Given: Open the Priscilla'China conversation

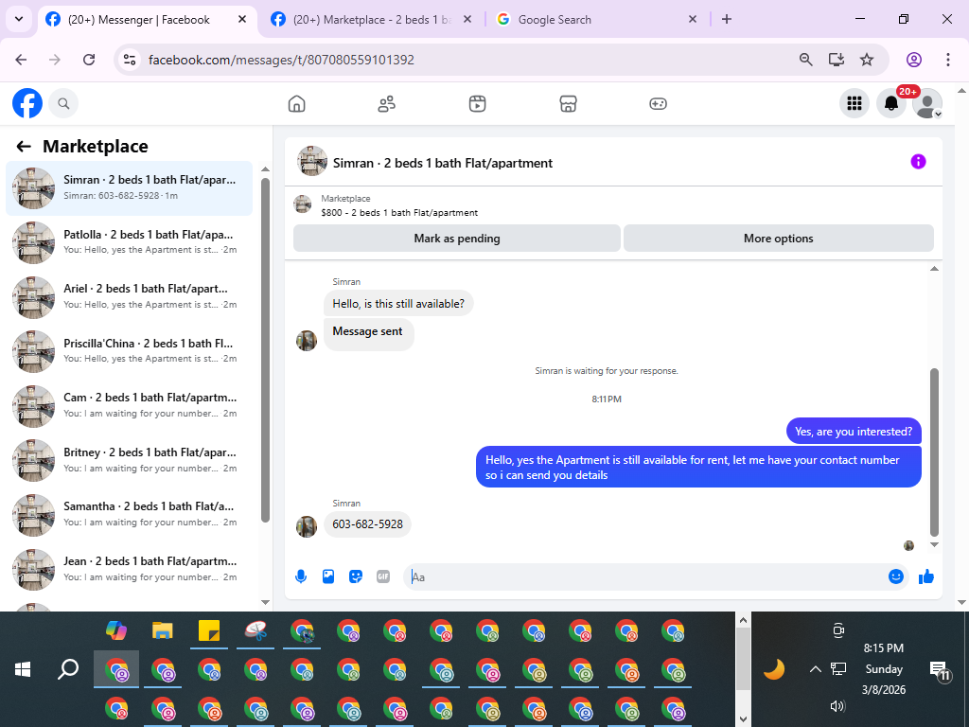Looking at the screenshot, I should pyautogui.click(x=129, y=351).
